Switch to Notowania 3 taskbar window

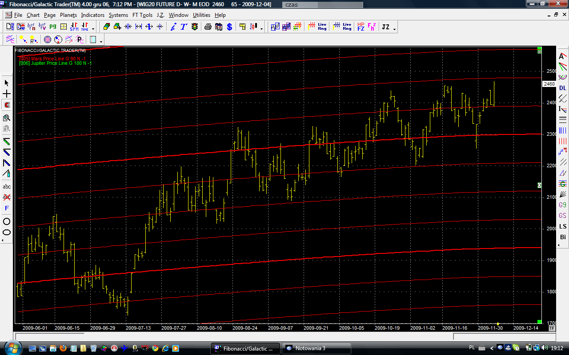(x=316, y=348)
